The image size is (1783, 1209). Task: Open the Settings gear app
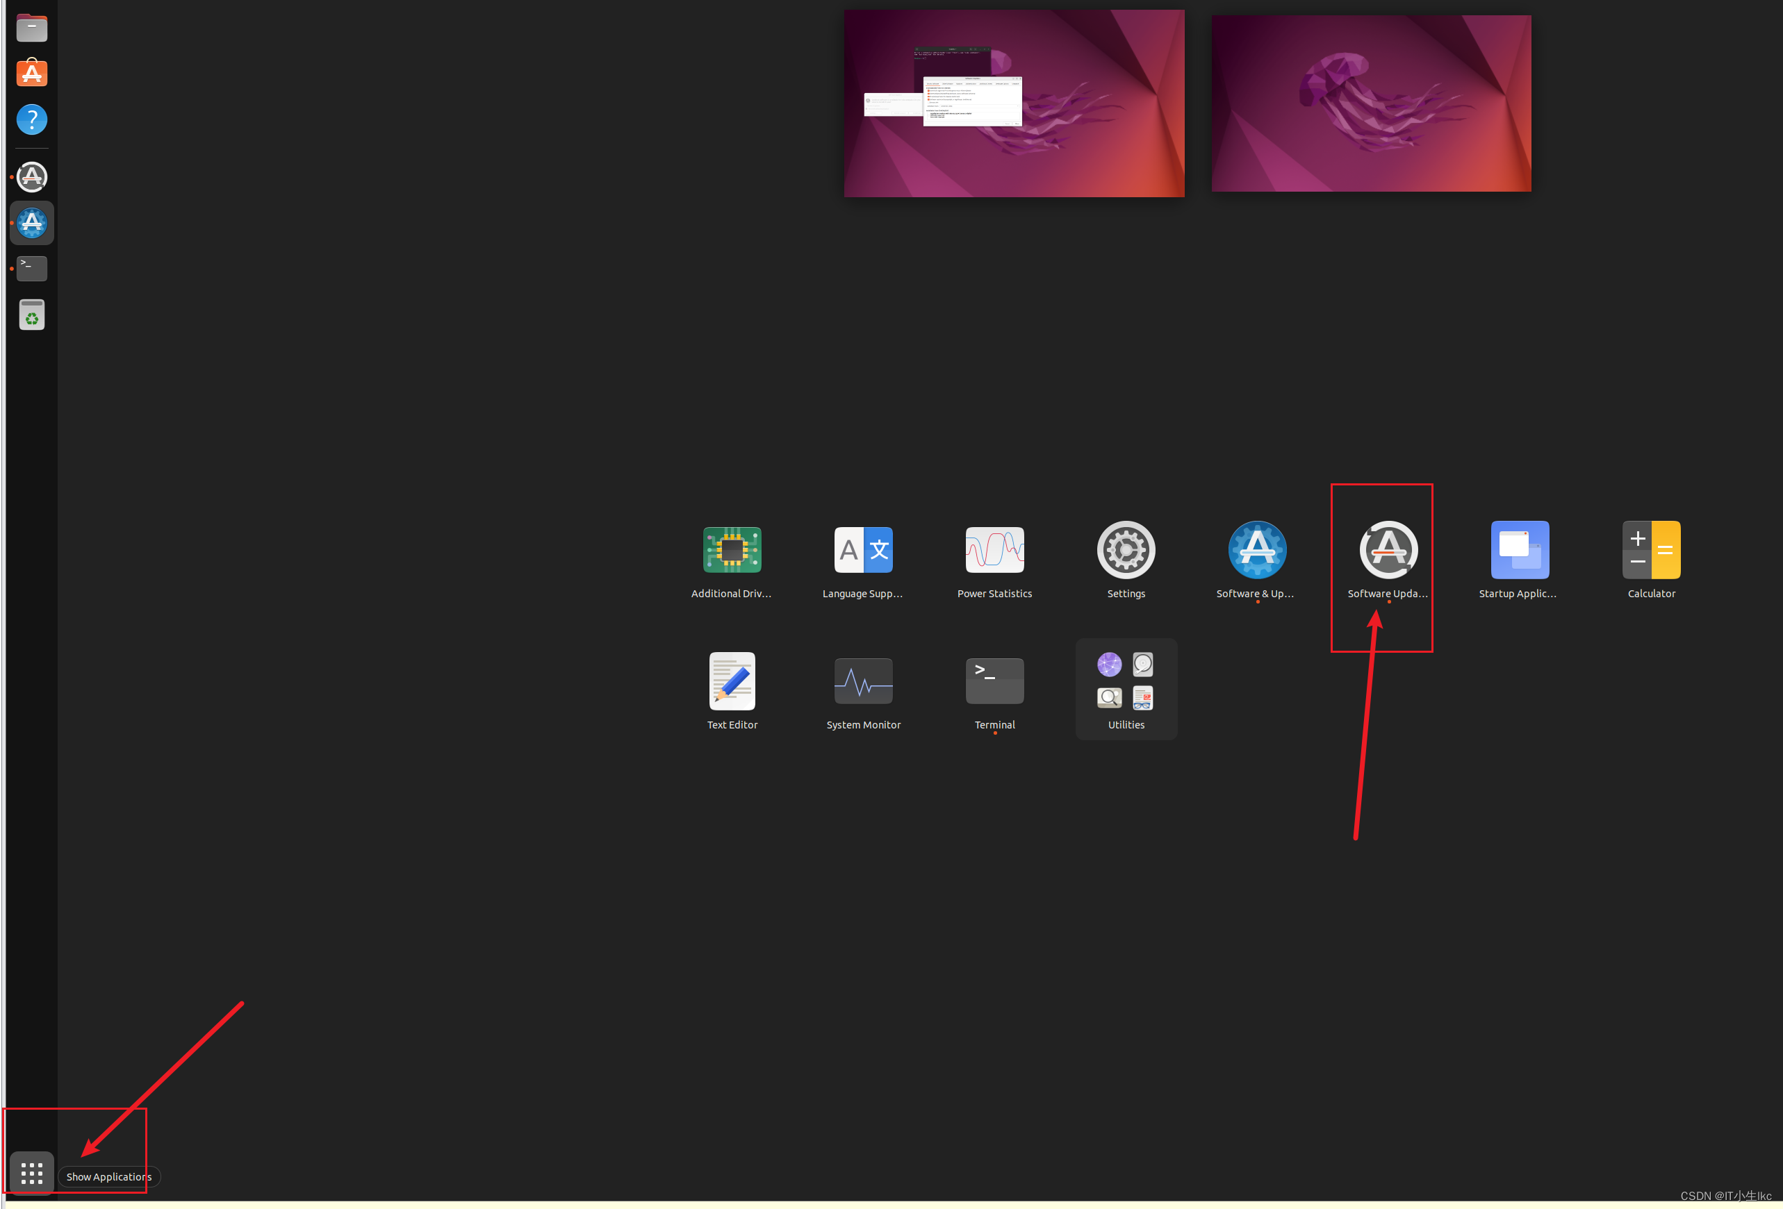(x=1126, y=551)
